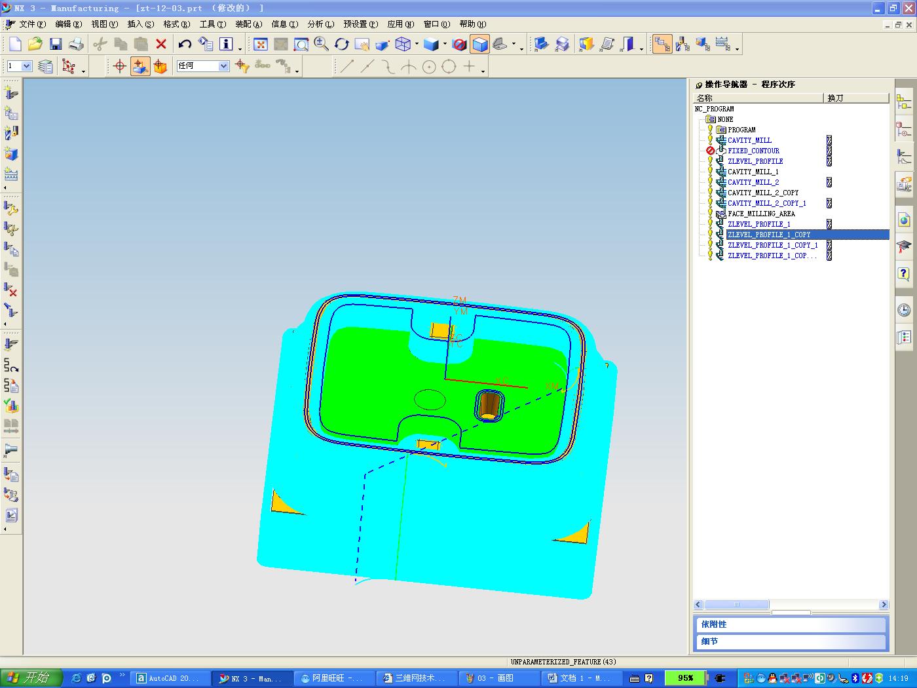Activate the Rotate view icon

[342, 44]
